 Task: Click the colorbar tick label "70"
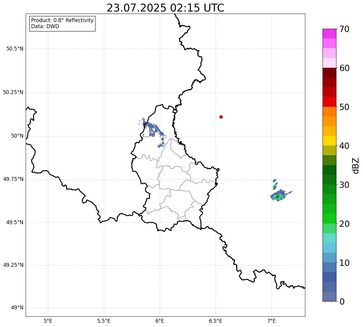click(x=344, y=29)
